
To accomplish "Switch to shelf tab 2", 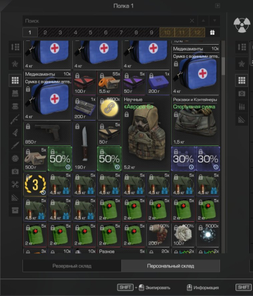I will 45,32.
